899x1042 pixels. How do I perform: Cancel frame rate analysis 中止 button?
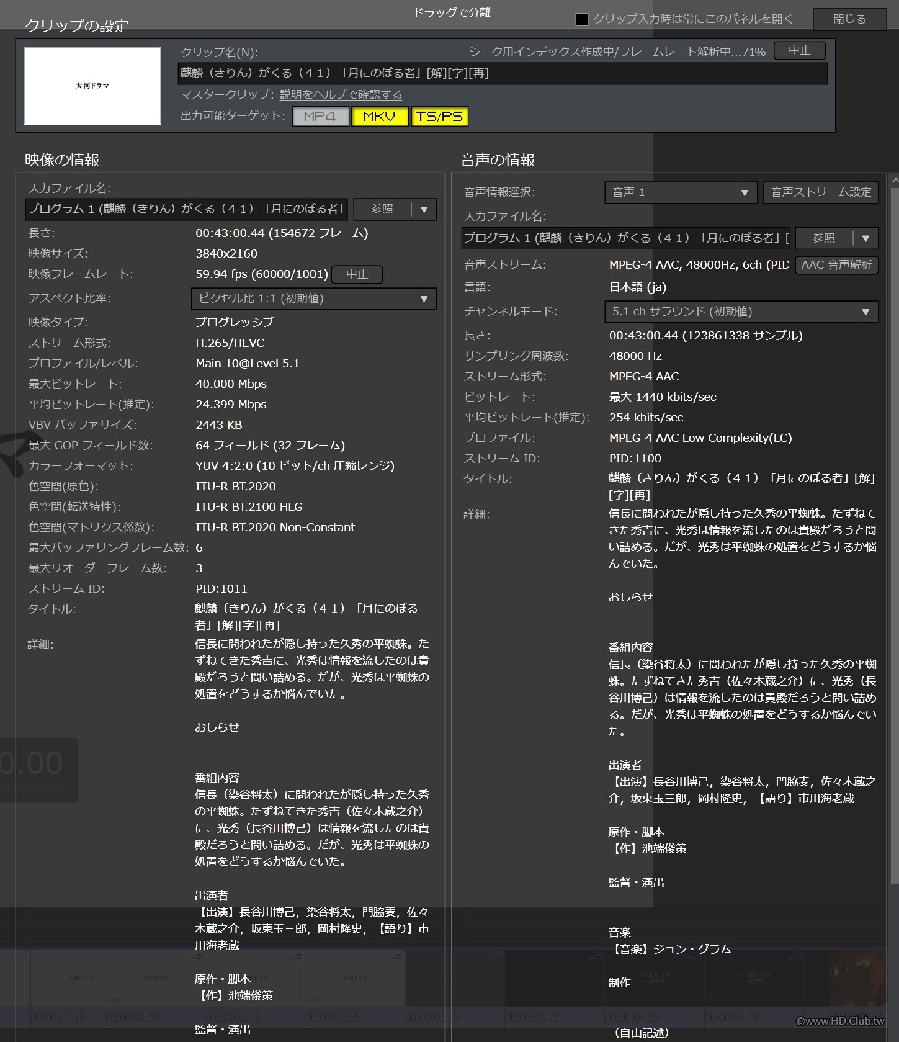coord(357,274)
